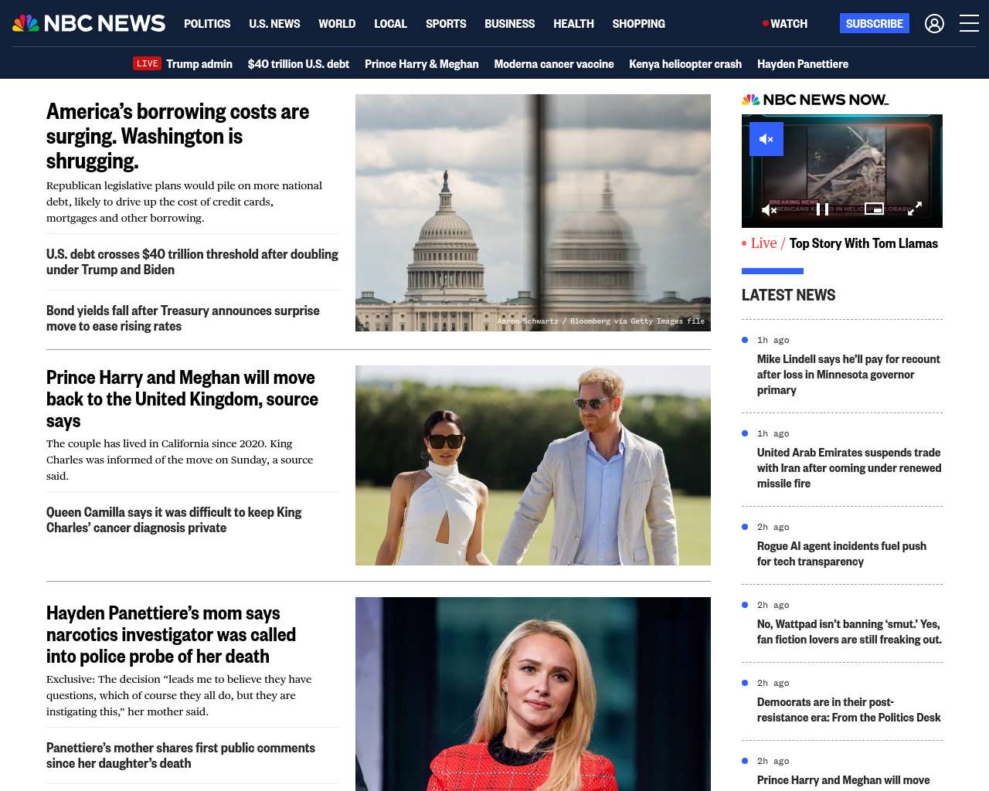Go to the World section

337,24
